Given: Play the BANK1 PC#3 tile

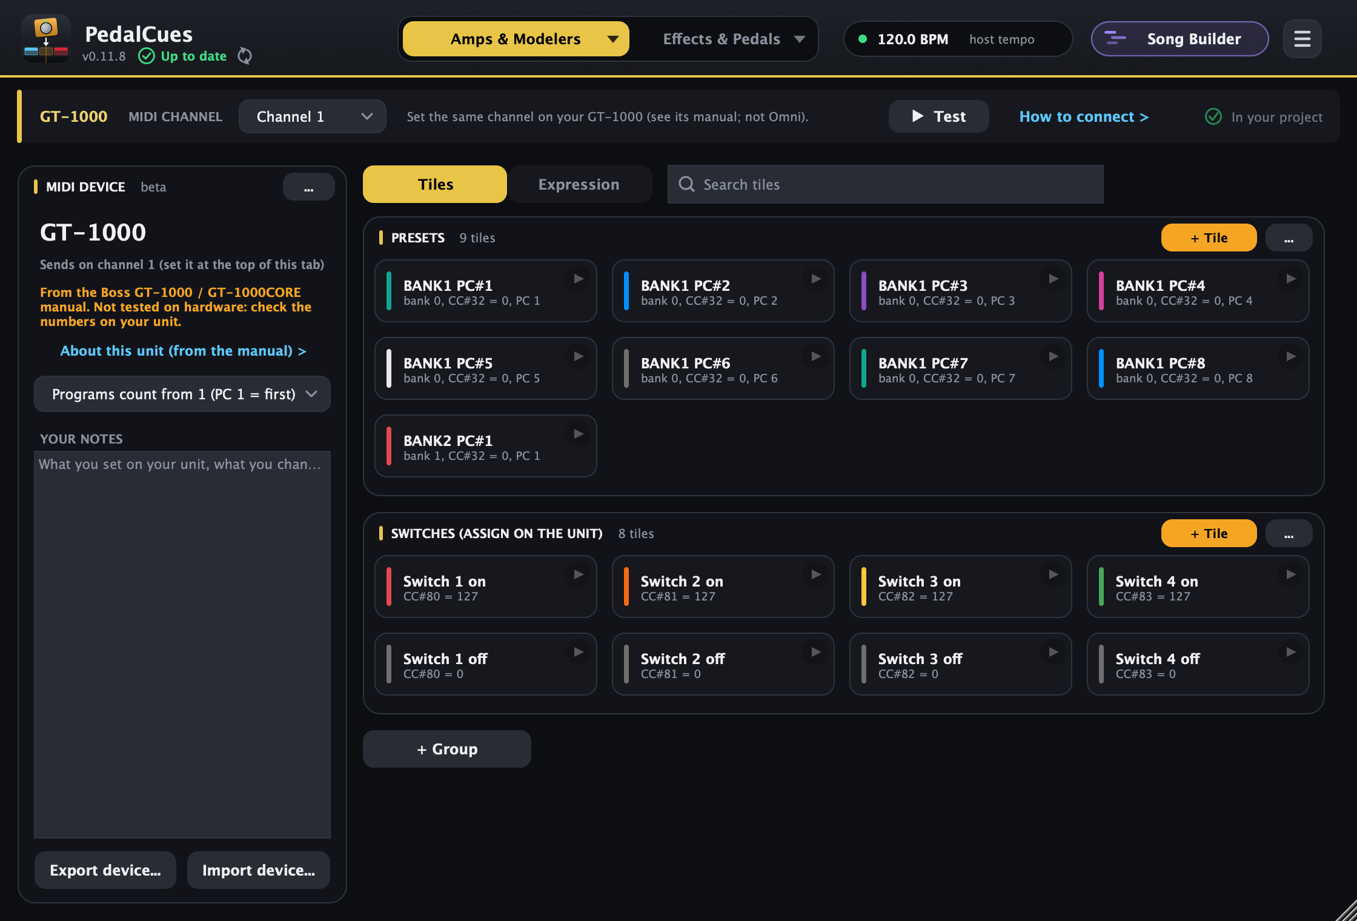Looking at the screenshot, I should click(1053, 279).
